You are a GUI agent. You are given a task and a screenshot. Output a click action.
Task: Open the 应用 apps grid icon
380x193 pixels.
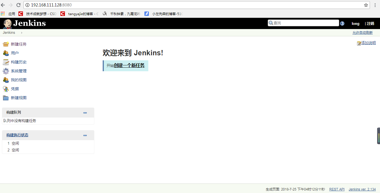click(3, 13)
